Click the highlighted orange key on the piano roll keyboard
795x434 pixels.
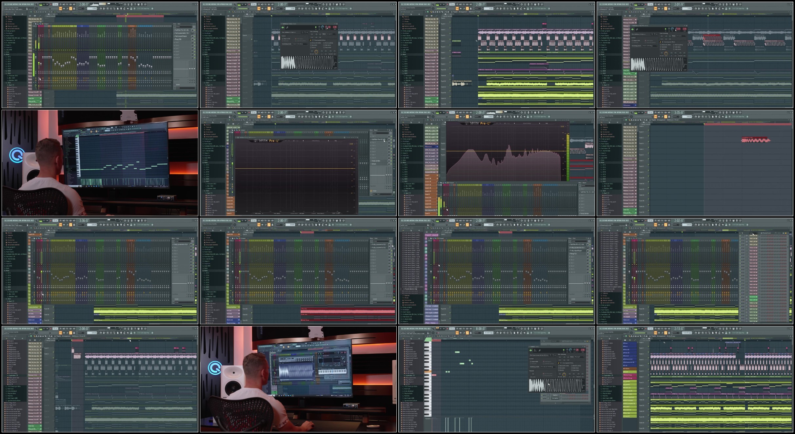(428, 371)
